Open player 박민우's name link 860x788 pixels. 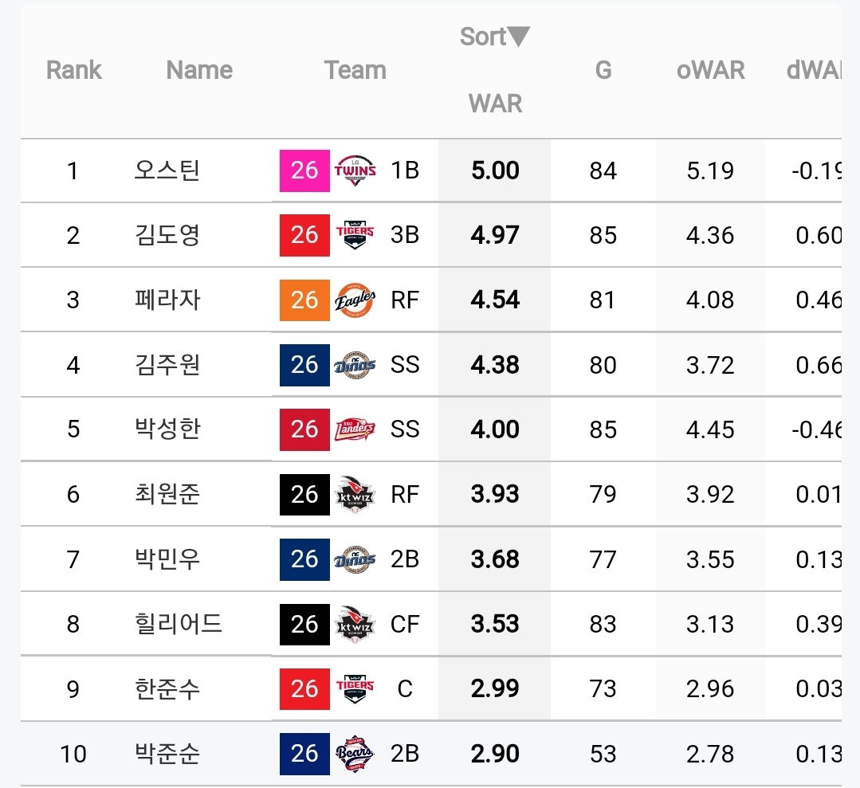pos(167,559)
